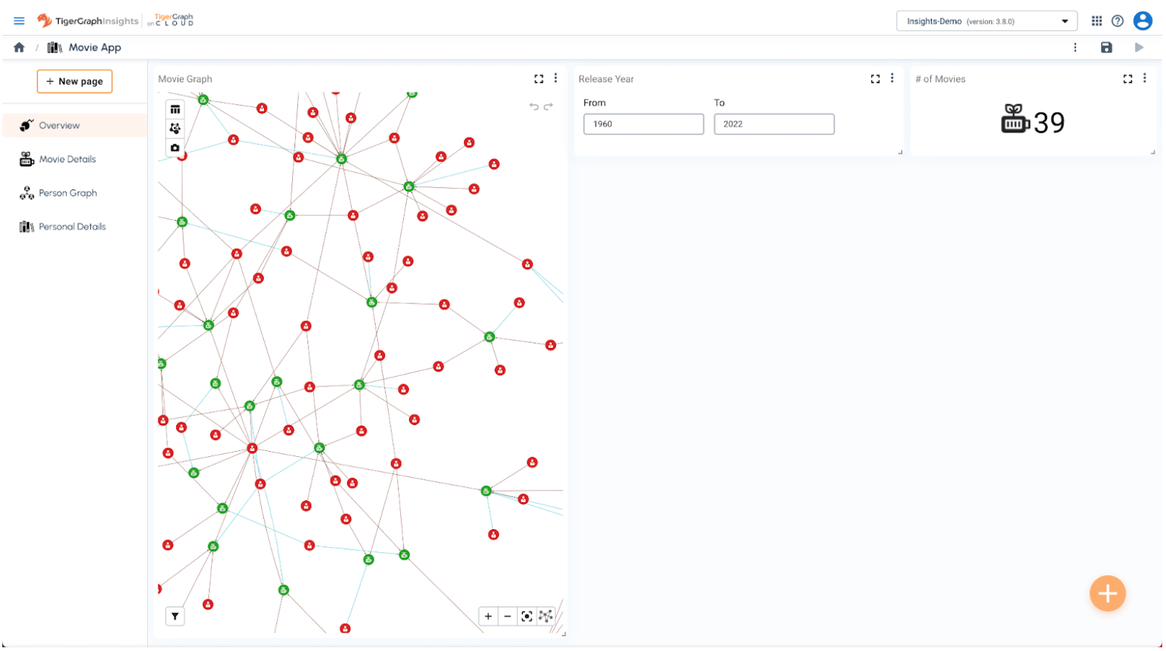The image size is (1166, 651).
Task: Click the New page button
Action: click(74, 82)
